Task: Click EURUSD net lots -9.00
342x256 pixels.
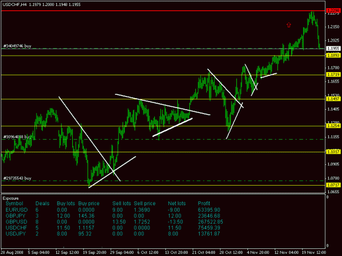Action: 174,210
